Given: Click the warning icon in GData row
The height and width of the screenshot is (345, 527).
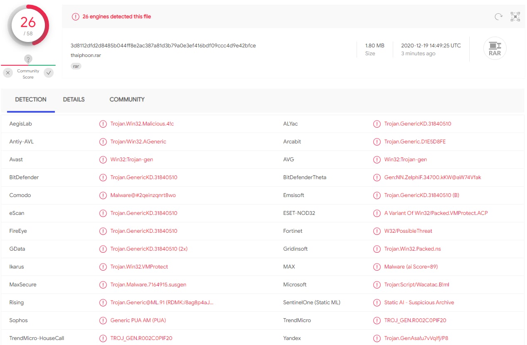Looking at the screenshot, I should point(103,249).
